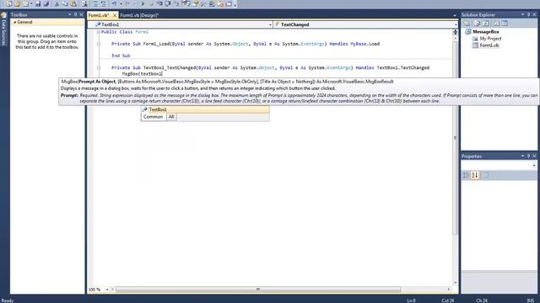Click the Ready status bar text

8,300
